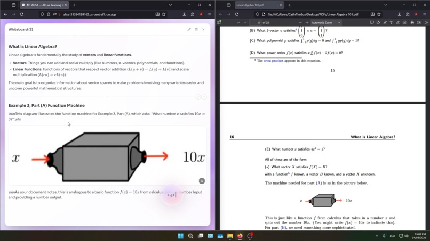
Task: Follow the cross product link in the footnote
Action: [x=273, y=61]
